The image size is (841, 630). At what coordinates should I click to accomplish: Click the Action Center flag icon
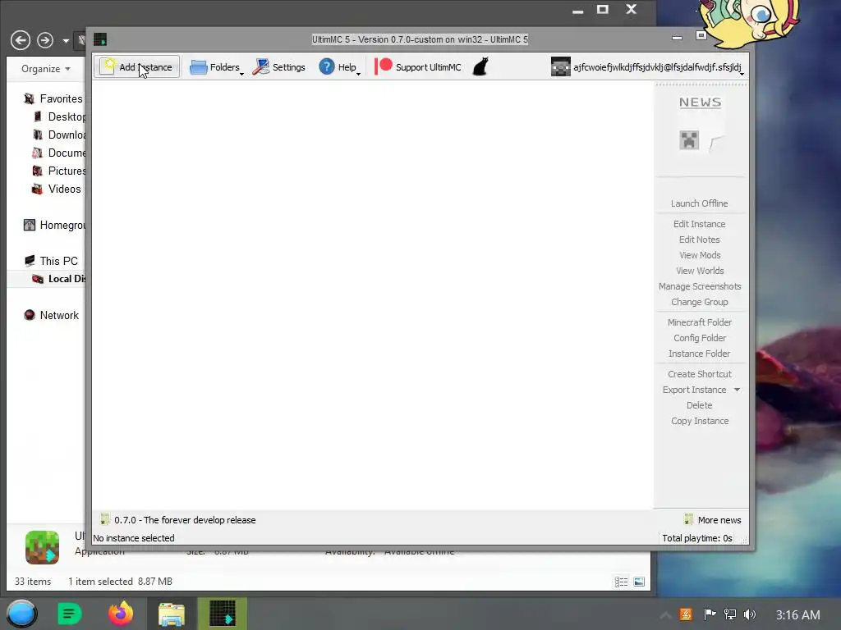[x=710, y=614]
